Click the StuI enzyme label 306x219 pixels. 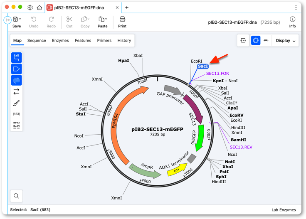coord(81,114)
